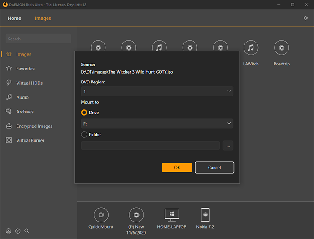314x239 pixels.
Task: Select the LAWitch audio image icon
Action: (251, 48)
